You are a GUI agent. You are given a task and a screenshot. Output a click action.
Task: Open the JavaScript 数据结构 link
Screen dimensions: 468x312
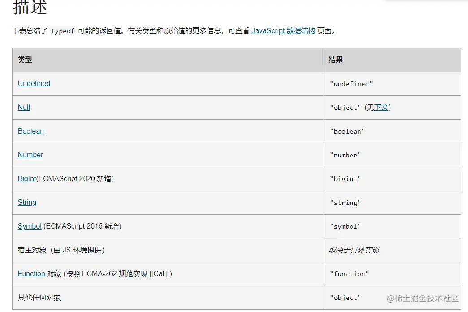pyautogui.click(x=283, y=31)
